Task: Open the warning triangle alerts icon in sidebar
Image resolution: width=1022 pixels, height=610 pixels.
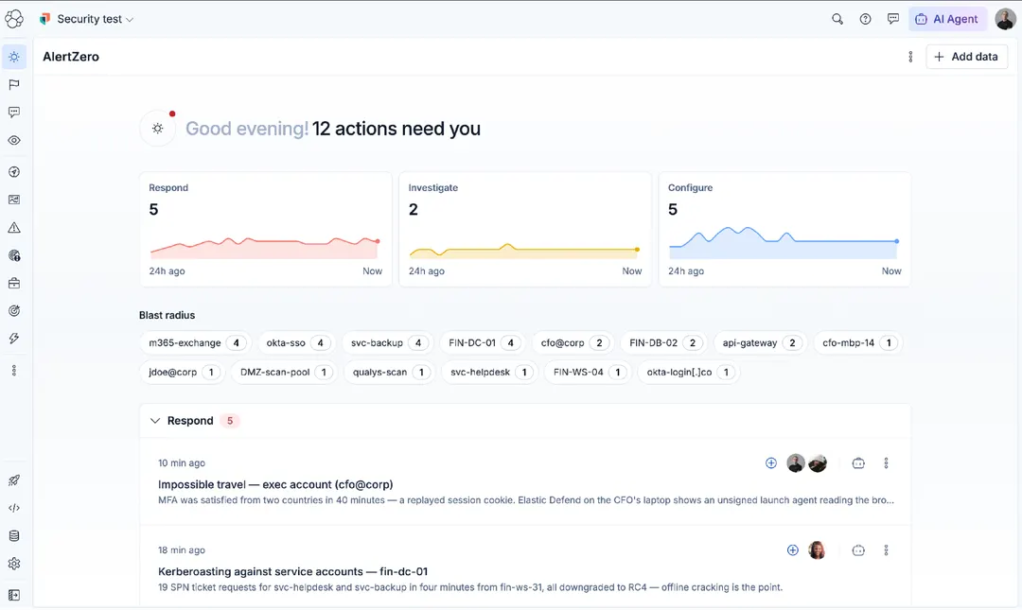Action: click(x=13, y=227)
